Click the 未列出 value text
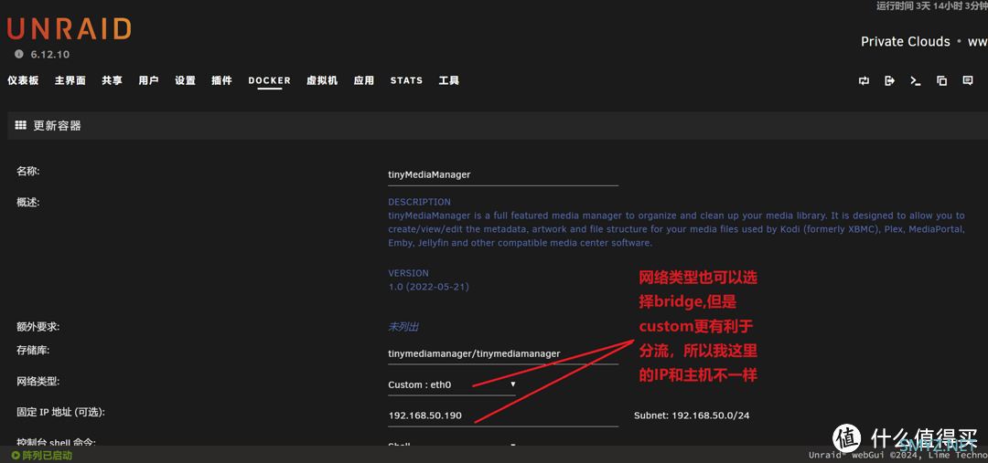Image resolution: width=988 pixels, height=463 pixels. pyautogui.click(x=403, y=327)
